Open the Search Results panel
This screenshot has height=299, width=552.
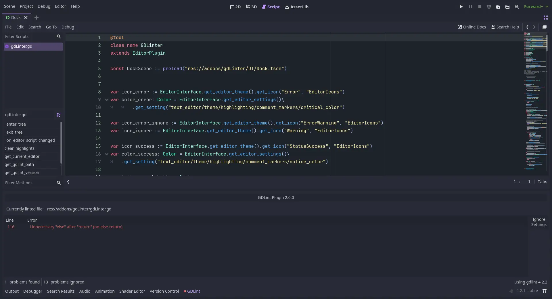[x=61, y=291]
